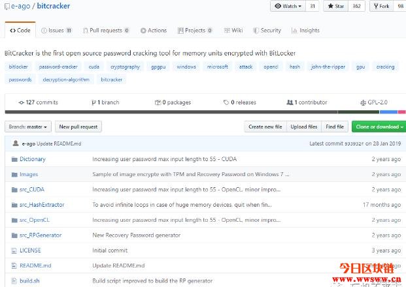The width and height of the screenshot is (406, 287).
Task: View the 127 commits history
Action: pos(38,102)
